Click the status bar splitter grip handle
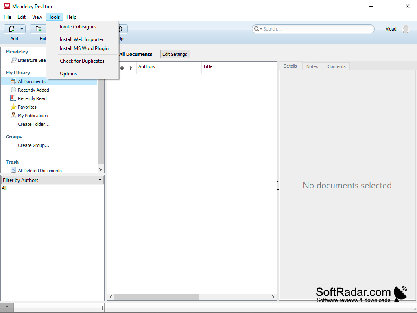 point(101,308)
